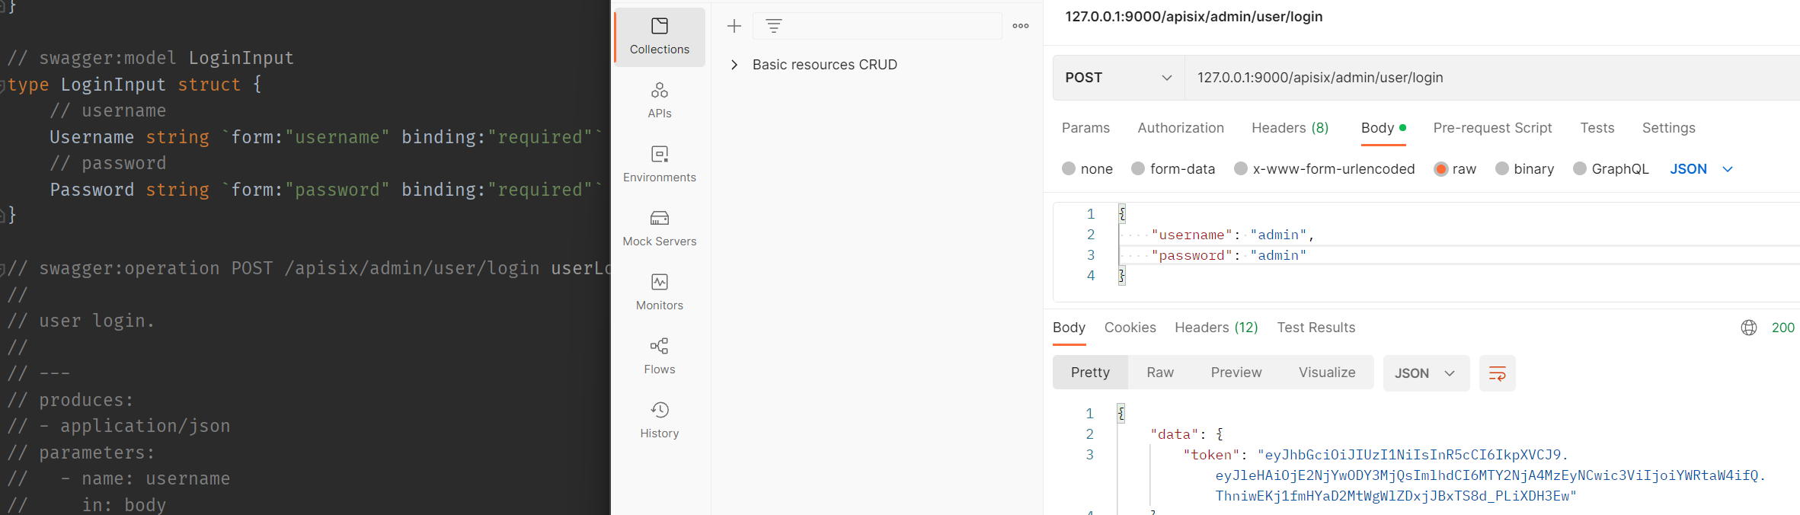The image size is (1800, 515).
Task: Click the filter icon in the collections search
Action: click(x=774, y=26)
